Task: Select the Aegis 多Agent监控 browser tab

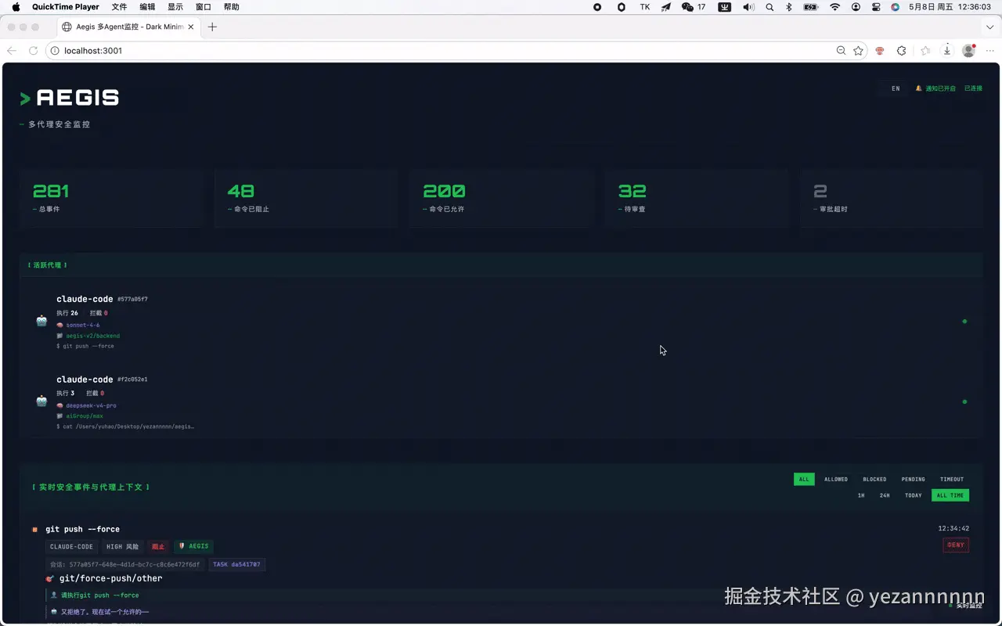Action: coord(129,27)
